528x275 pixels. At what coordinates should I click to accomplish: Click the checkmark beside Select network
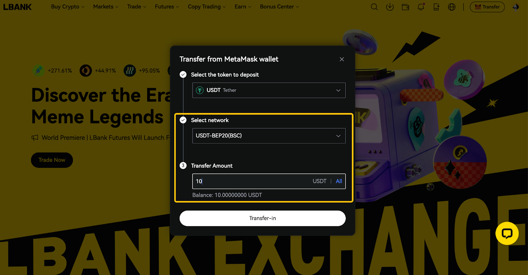[x=183, y=120]
